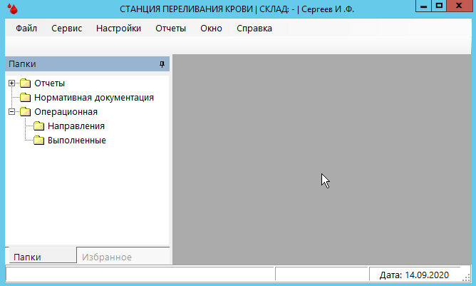
Task: Switch to the Папки tab at bottom
Action: [28, 257]
